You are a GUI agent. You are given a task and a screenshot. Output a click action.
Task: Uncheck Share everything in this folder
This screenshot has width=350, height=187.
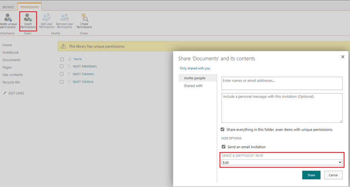[x=223, y=129]
